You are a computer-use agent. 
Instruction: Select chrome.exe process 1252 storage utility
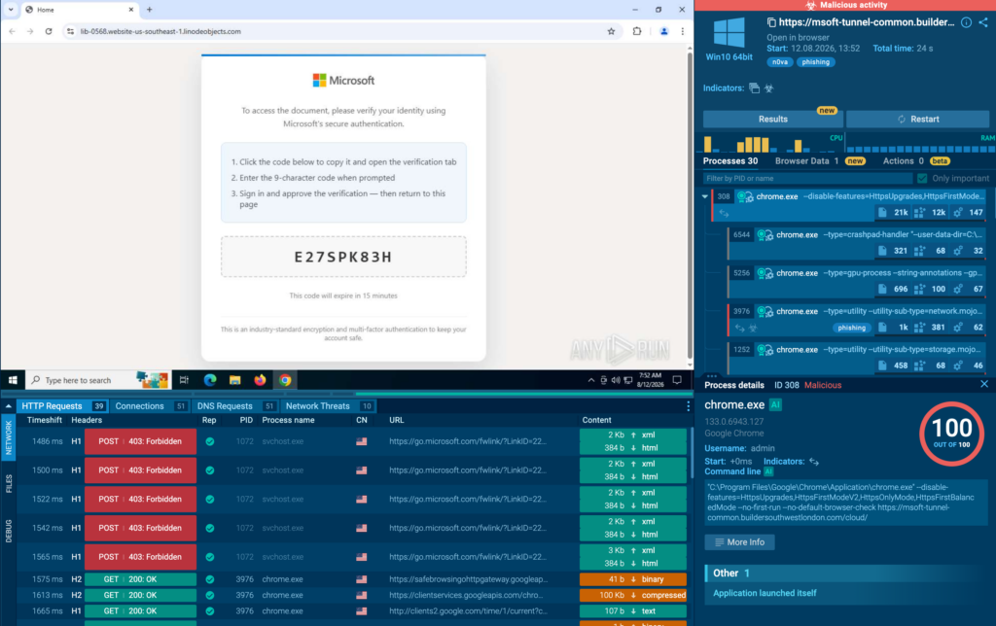[858, 357]
